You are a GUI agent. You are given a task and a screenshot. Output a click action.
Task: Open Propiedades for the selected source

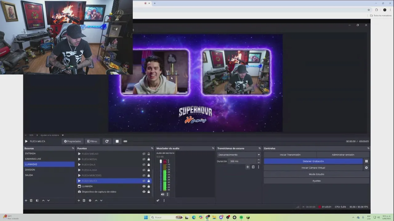[x=72, y=141]
